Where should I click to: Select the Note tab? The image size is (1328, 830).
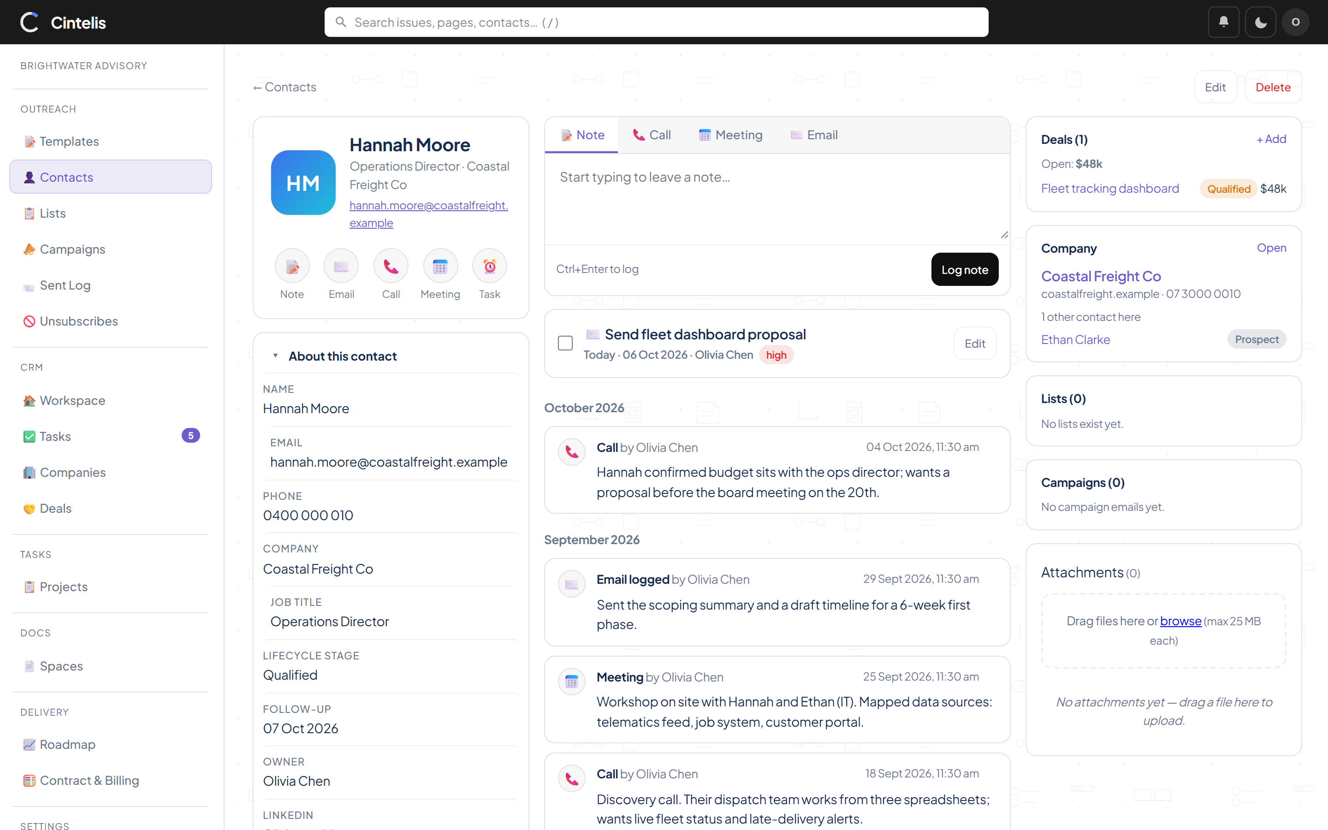pos(581,135)
